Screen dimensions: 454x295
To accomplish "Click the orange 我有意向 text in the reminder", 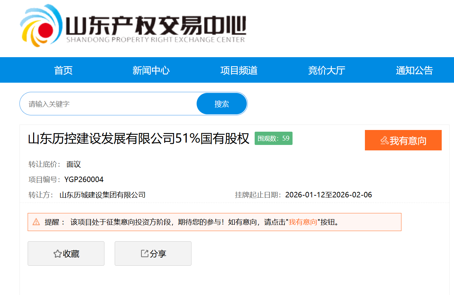I will click(303, 222).
